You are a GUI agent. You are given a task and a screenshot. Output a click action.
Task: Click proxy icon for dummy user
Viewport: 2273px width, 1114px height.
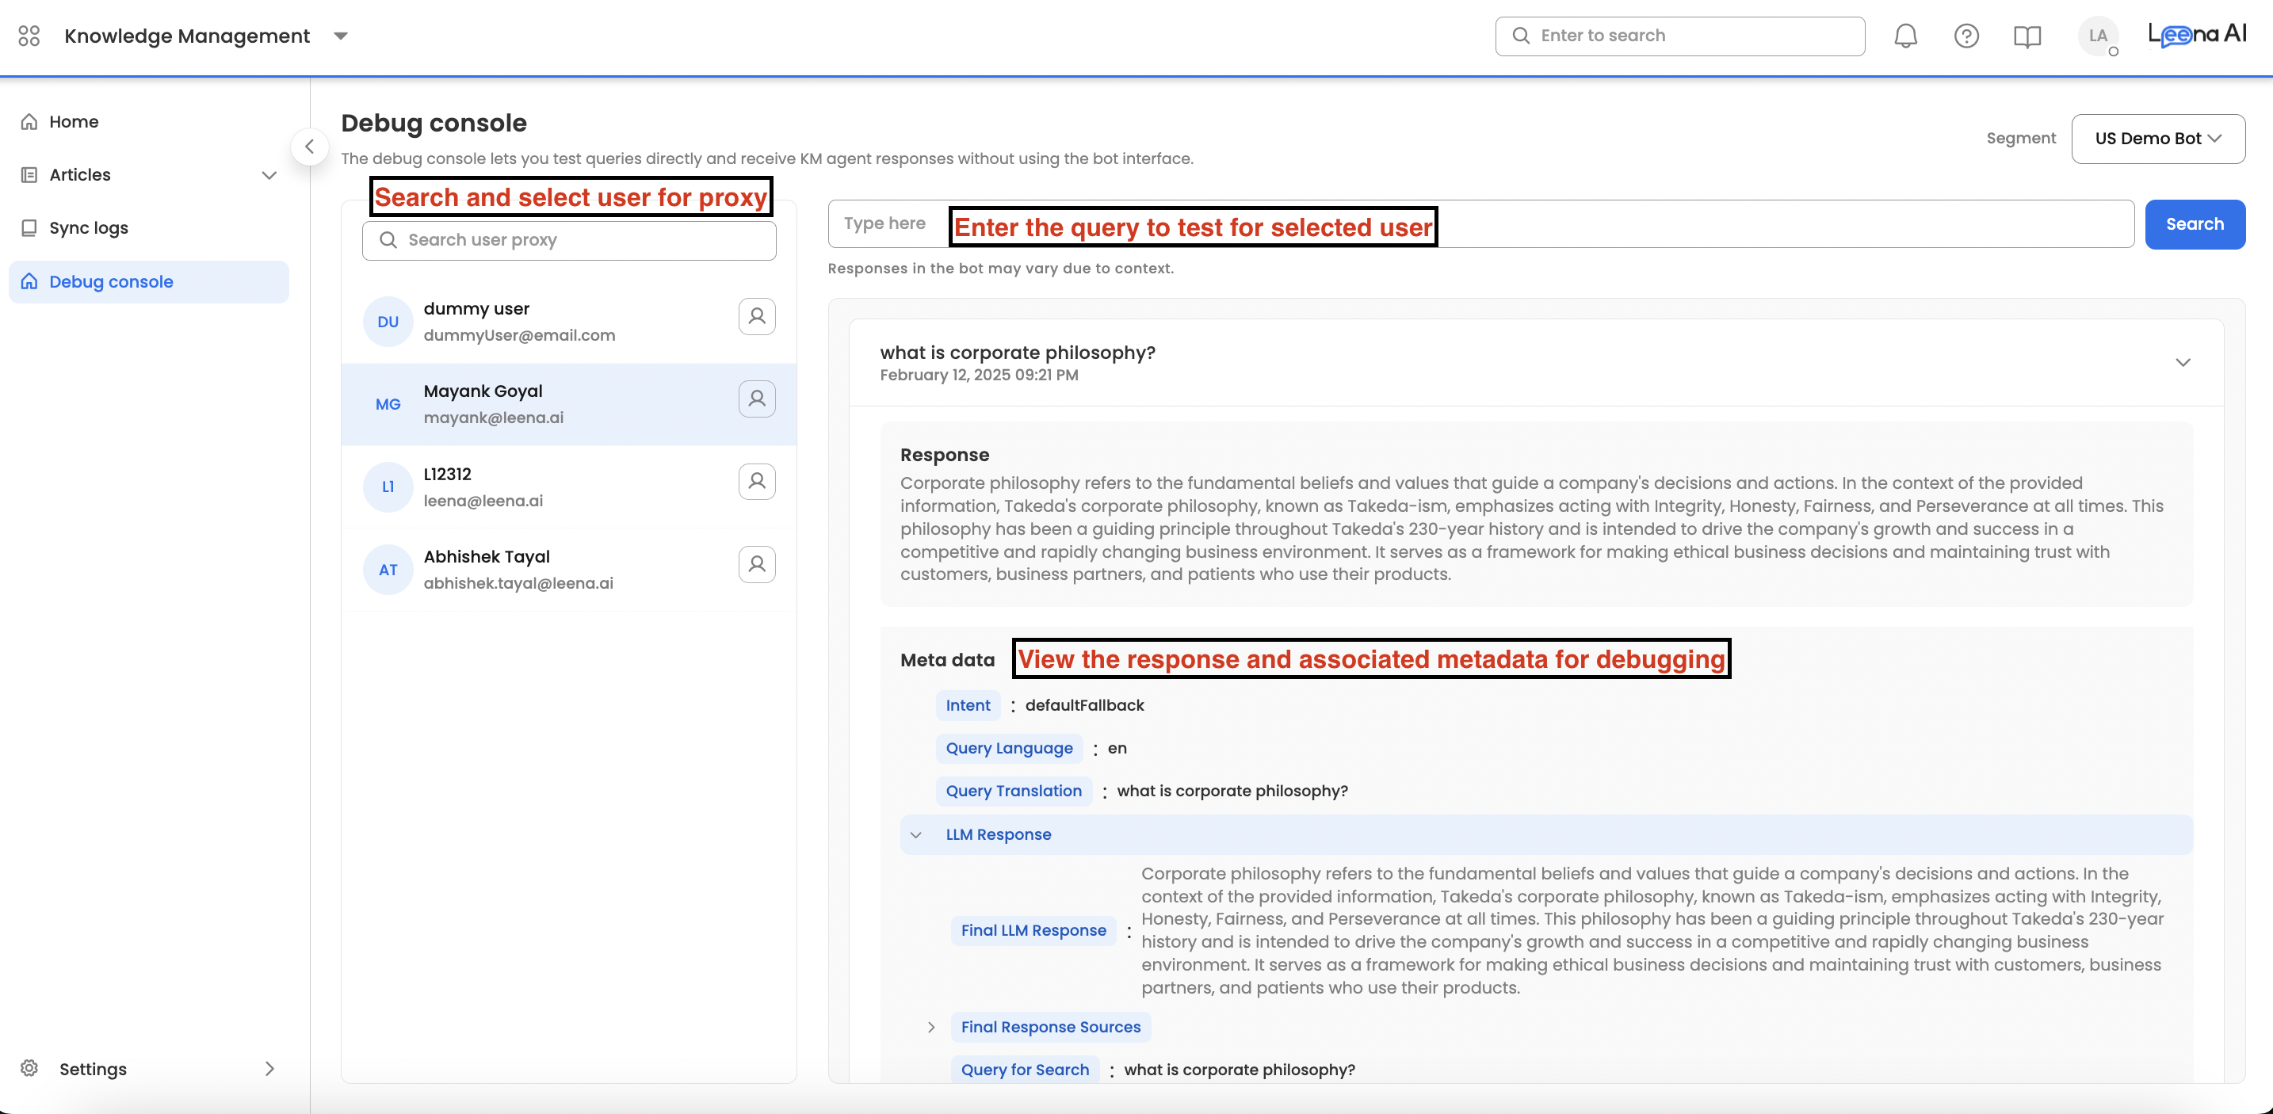coord(756,317)
